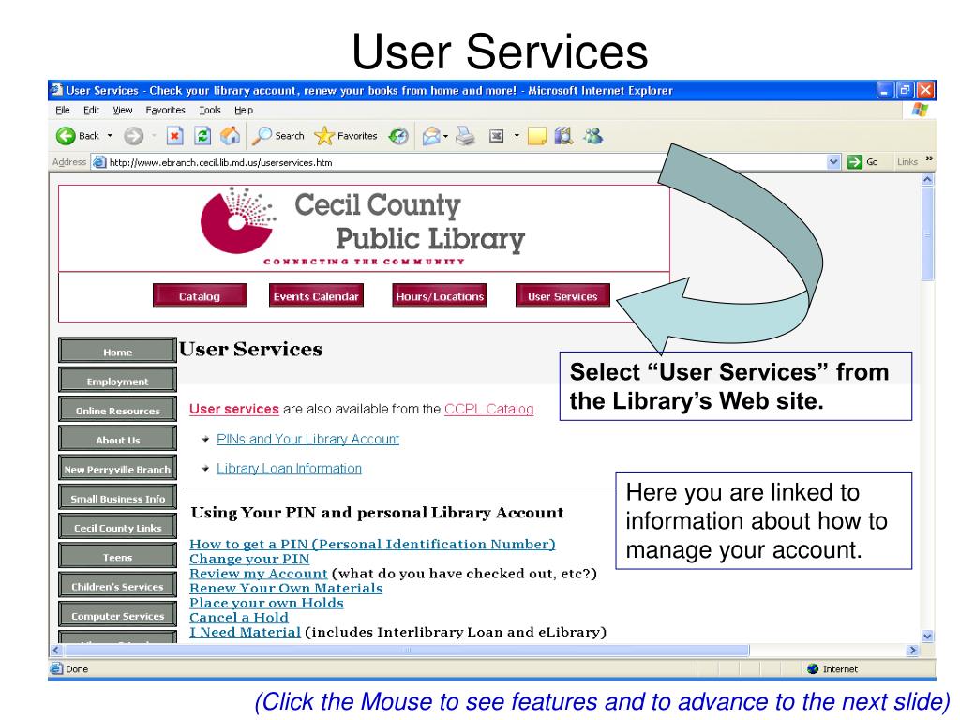Open the Research books icon
The height and width of the screenshot is (720, 960).
563,135
